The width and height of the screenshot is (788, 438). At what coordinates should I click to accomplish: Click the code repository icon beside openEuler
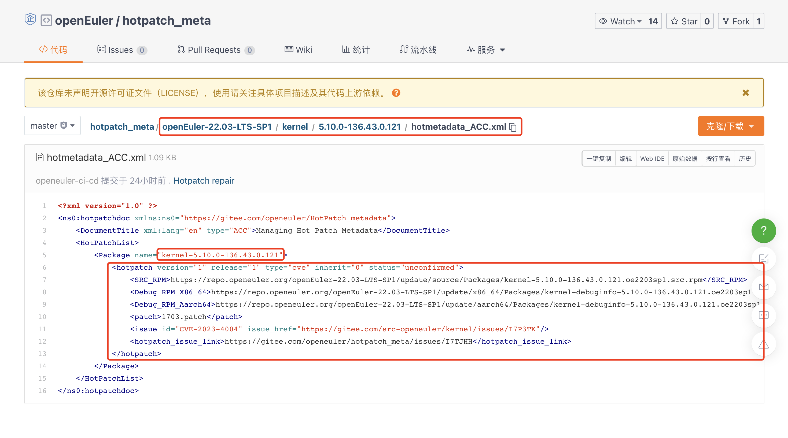point(46,20)
